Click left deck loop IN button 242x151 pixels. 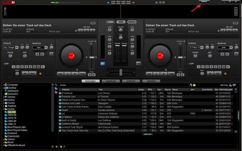[25, 74]
